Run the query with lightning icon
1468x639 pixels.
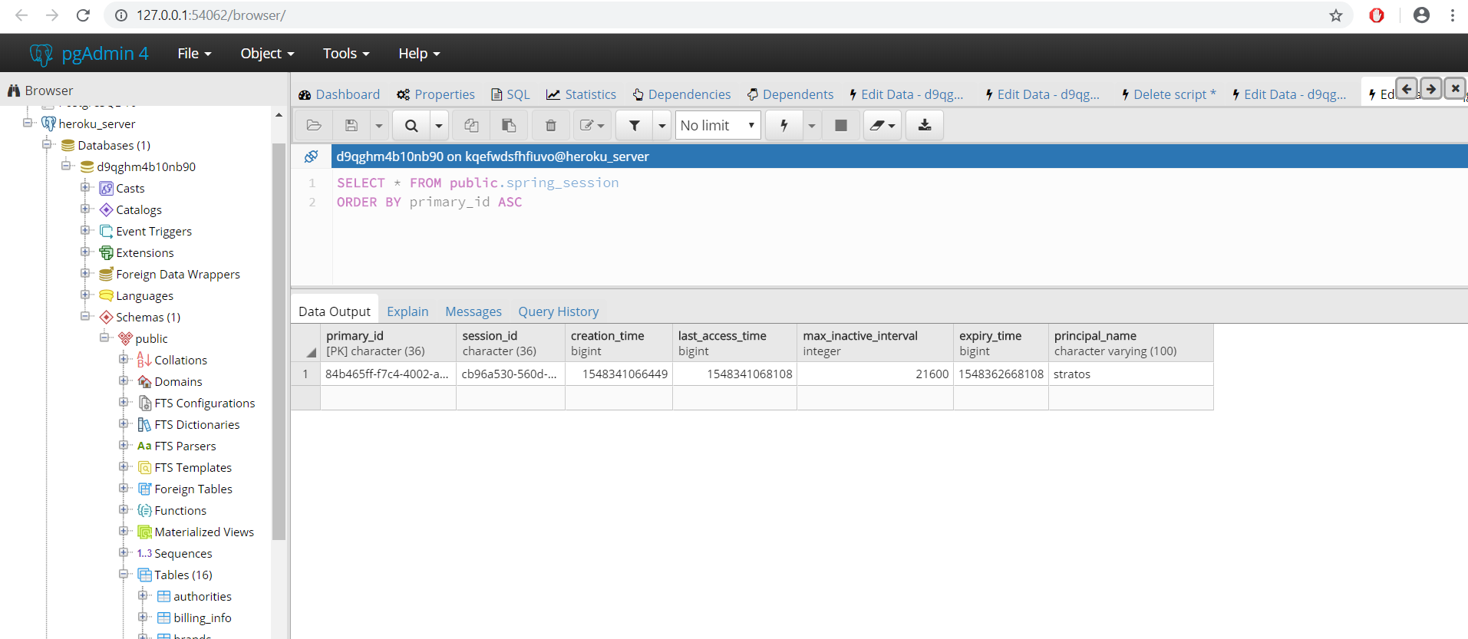pyautogui.click(x=784, y=125)
